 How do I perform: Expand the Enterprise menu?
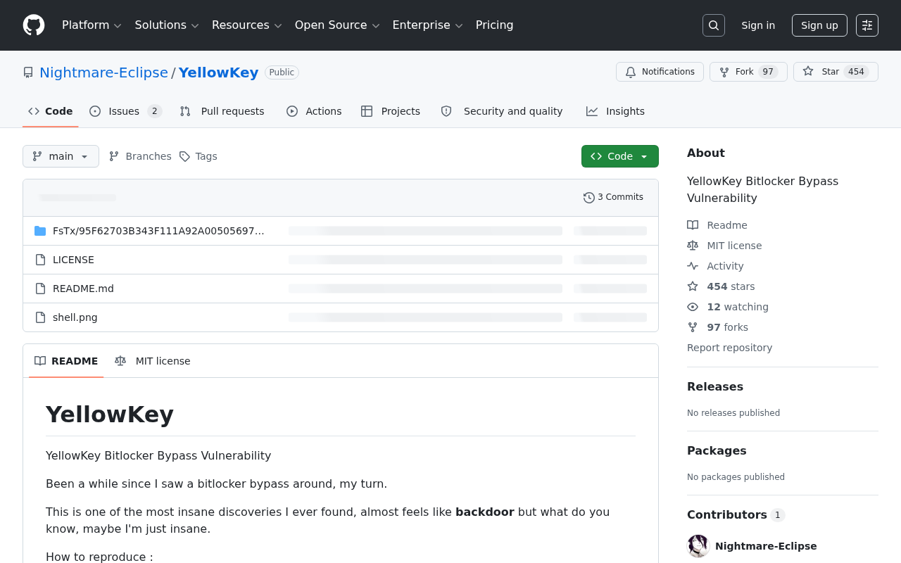pos(427,25)
